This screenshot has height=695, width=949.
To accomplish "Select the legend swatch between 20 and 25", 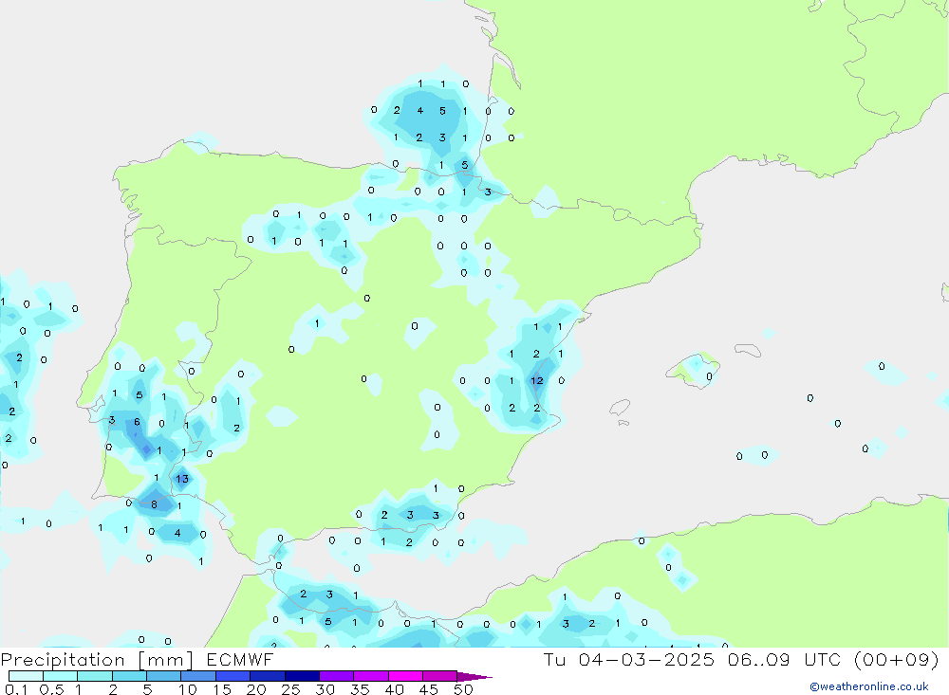I will point(267,676).
